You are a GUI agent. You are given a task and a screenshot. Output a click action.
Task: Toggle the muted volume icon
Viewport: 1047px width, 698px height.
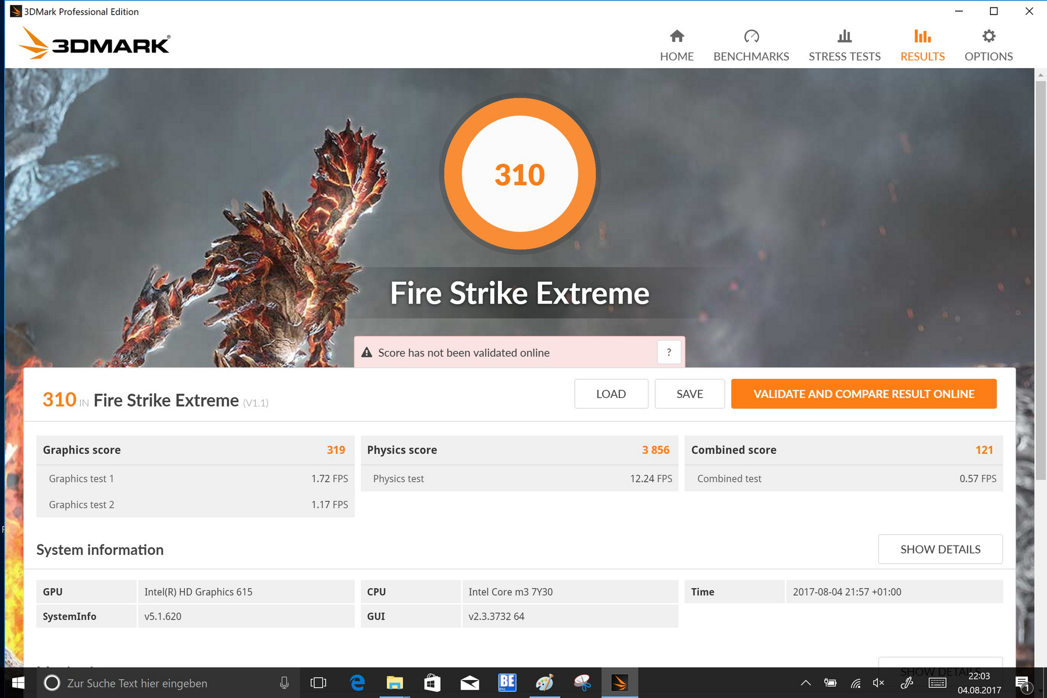[x=878, y=683]
